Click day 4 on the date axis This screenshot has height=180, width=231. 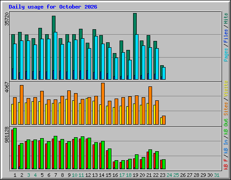[x=35, y=175]
